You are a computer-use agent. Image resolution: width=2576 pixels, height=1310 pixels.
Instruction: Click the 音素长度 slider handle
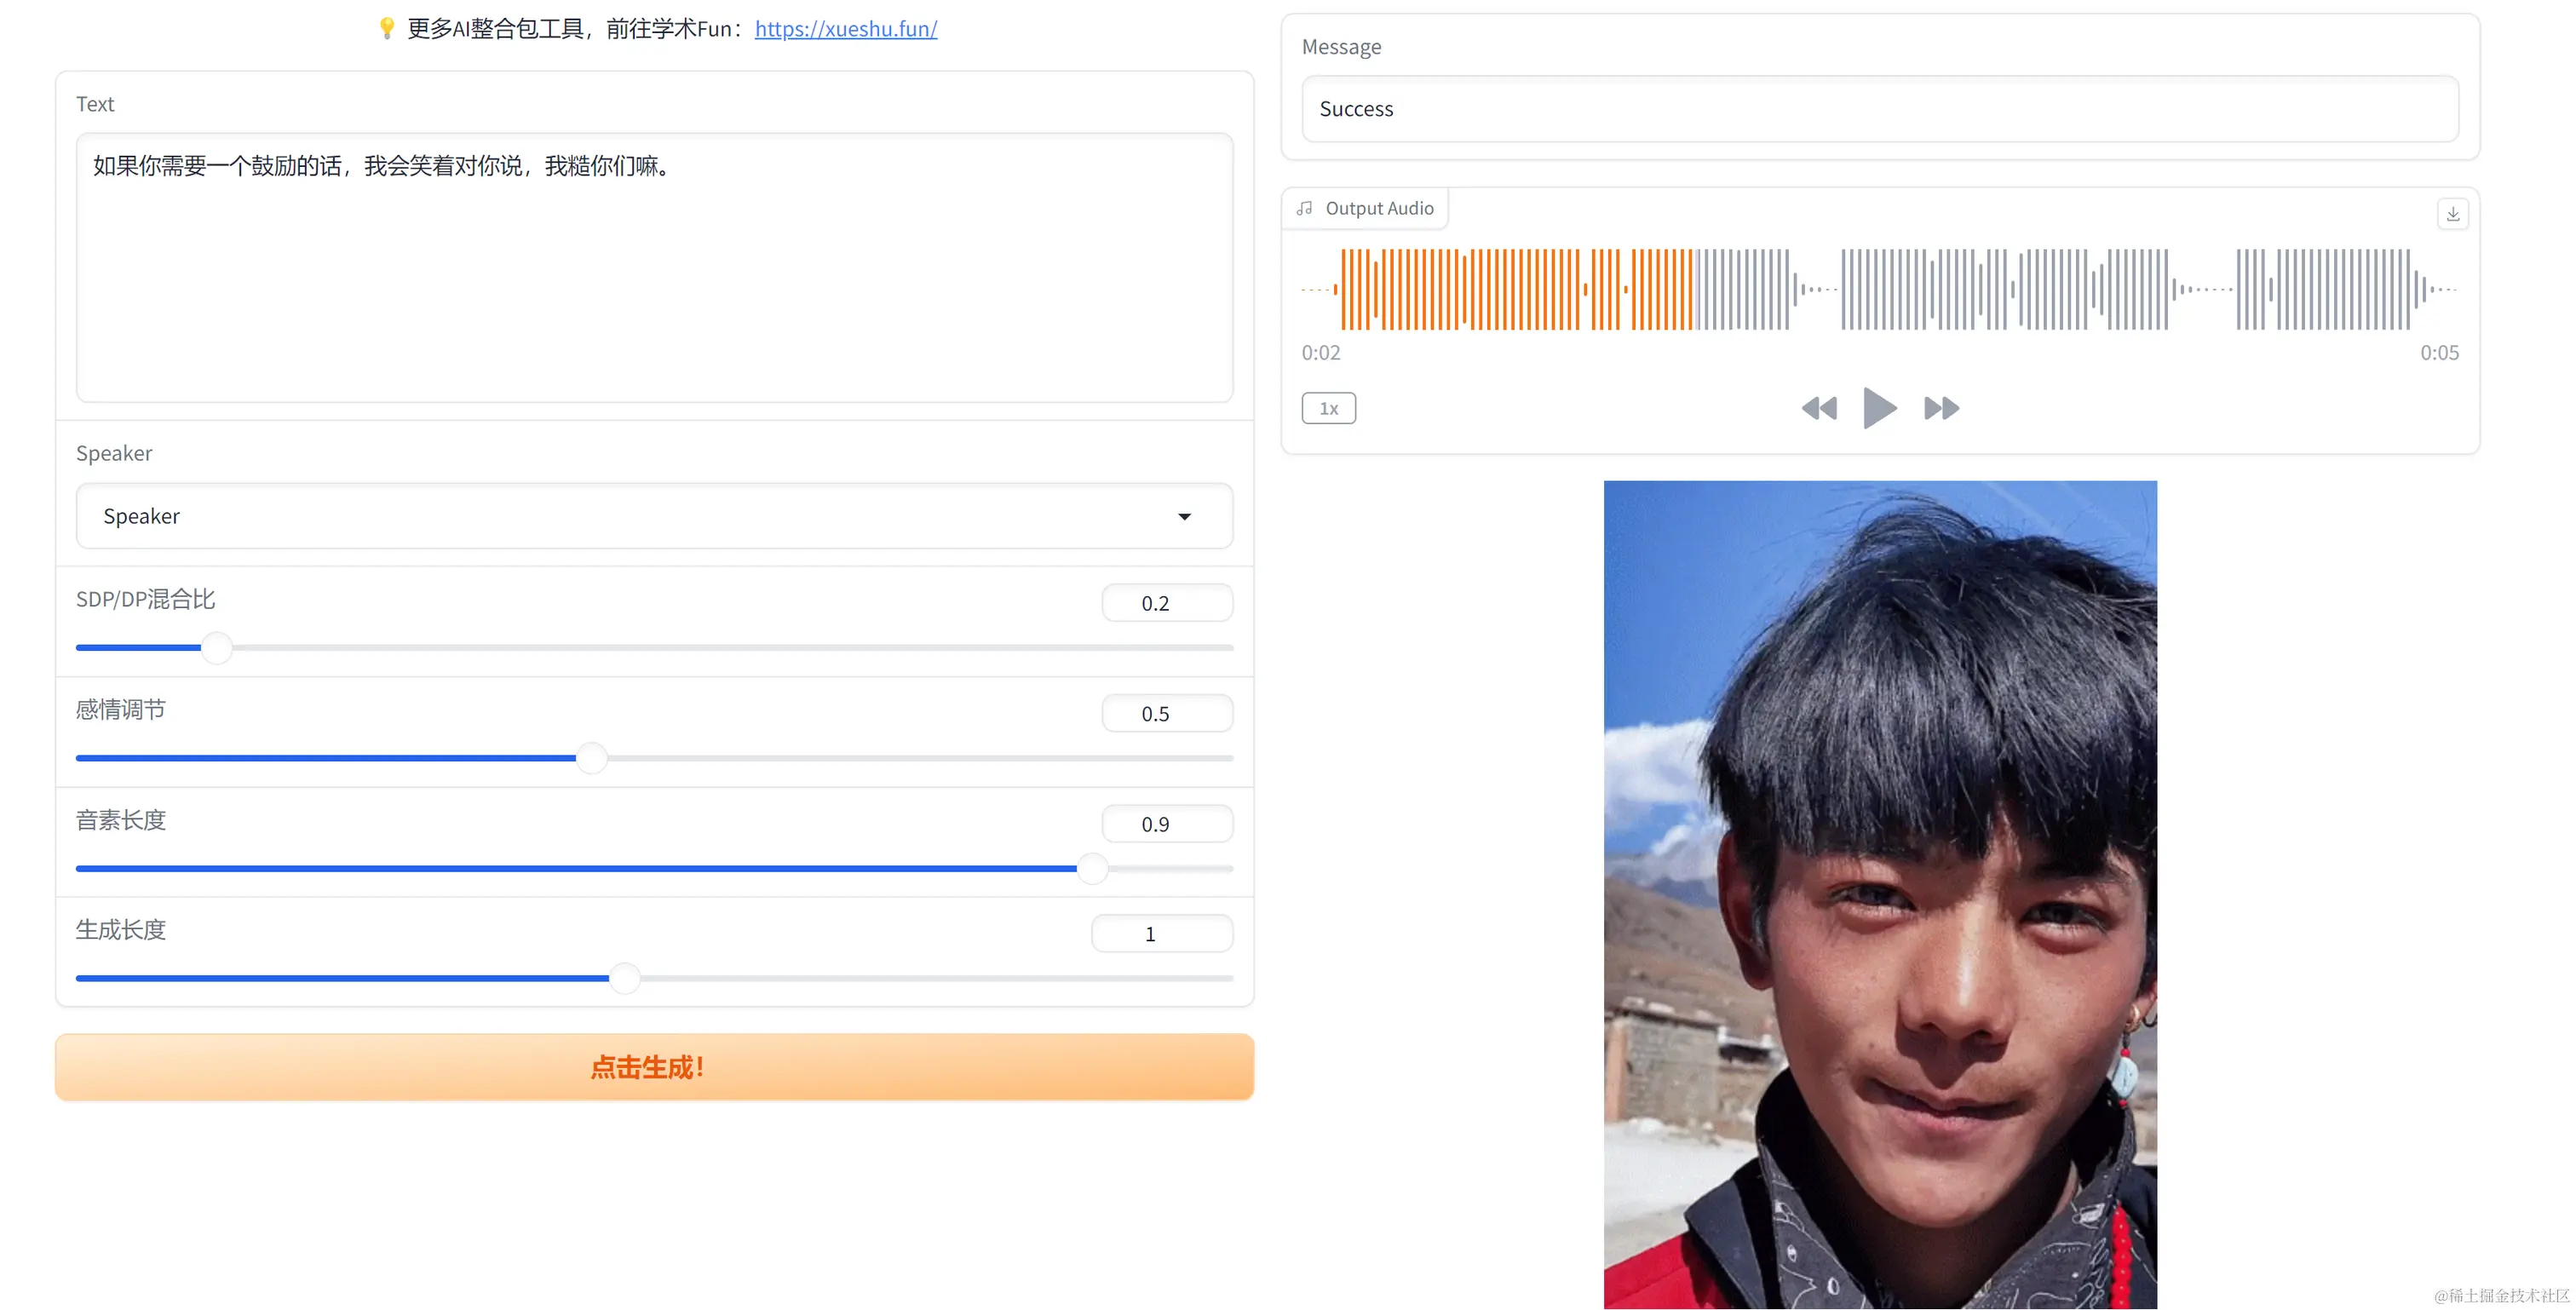click(1092, 868)
